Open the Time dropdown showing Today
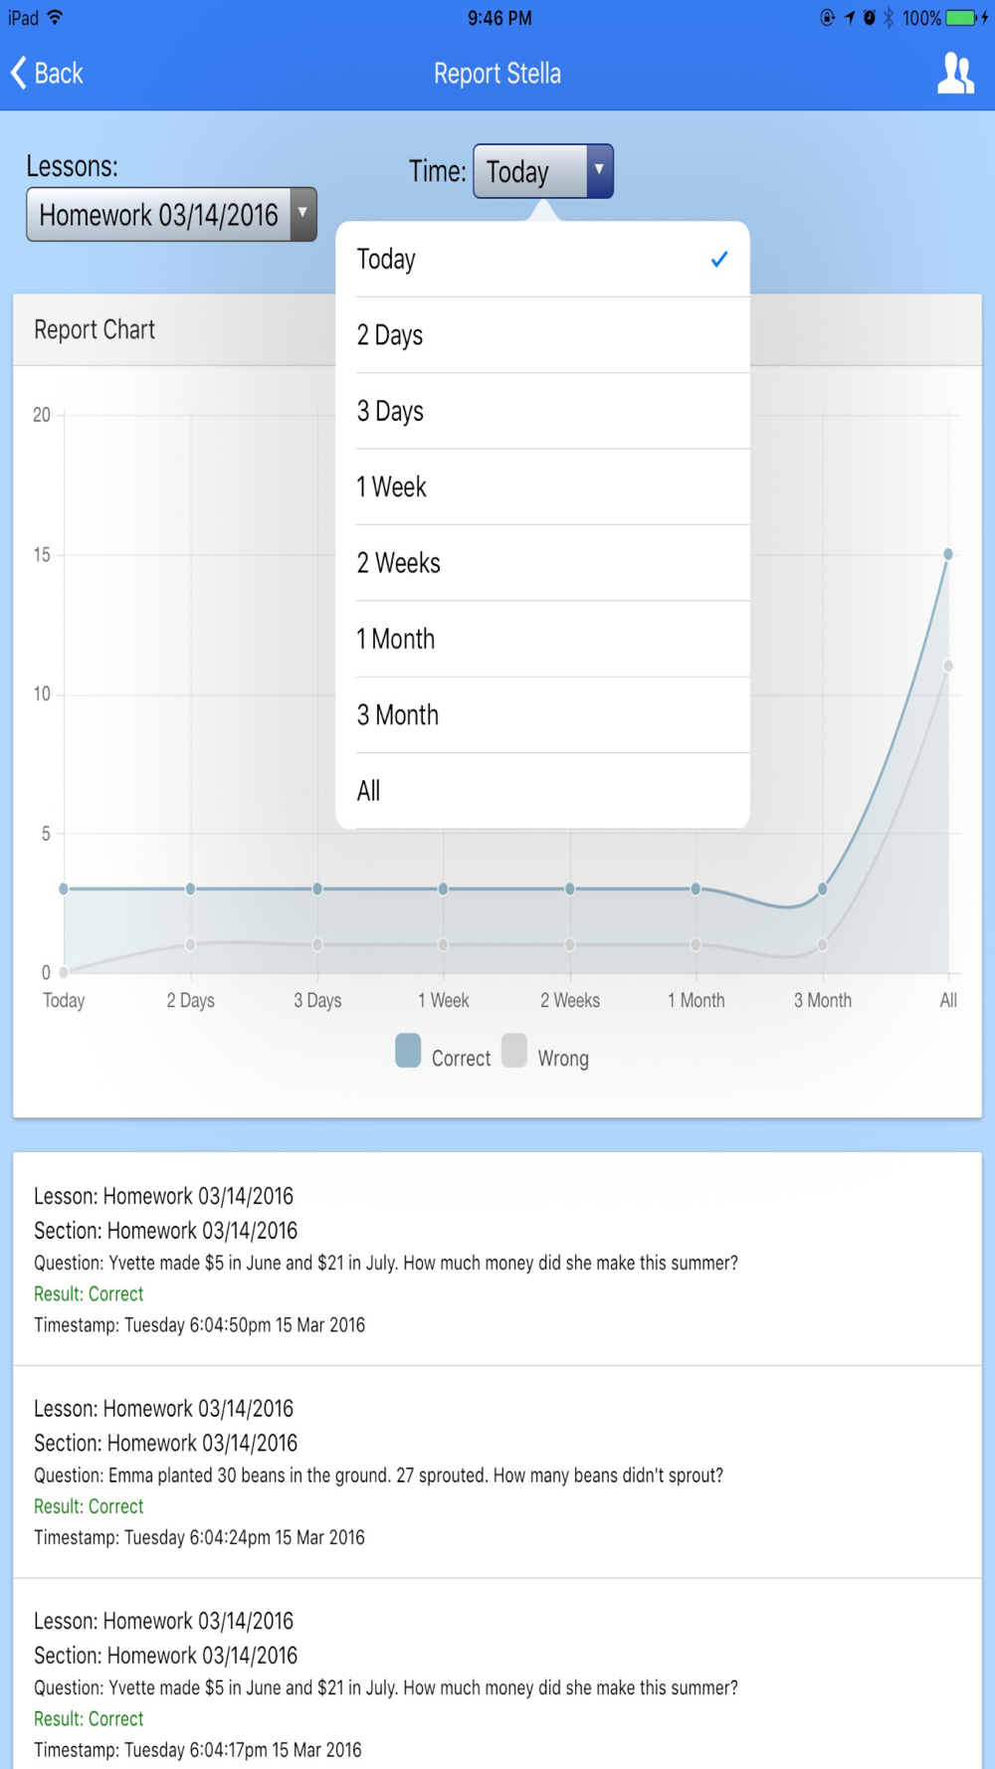This screenshot has width=995, height=1769. click(x=543, y=171)
